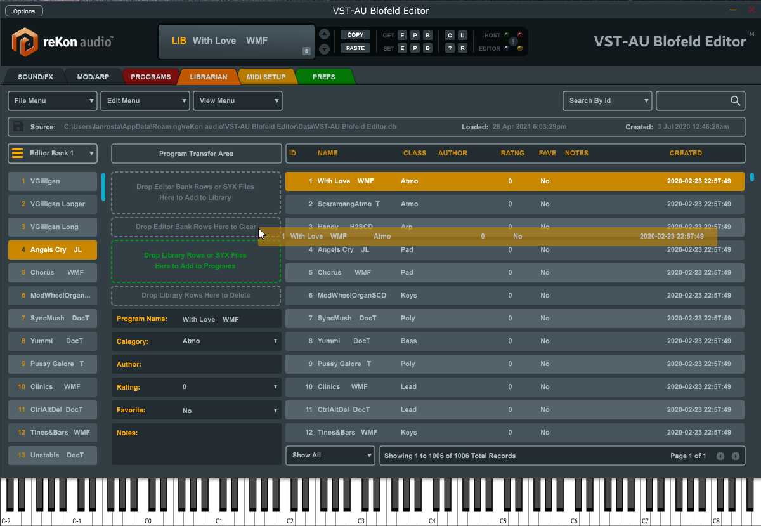Screen dimensions: 761x526
Task: Click the Author input field
Action: coord(197,365)
